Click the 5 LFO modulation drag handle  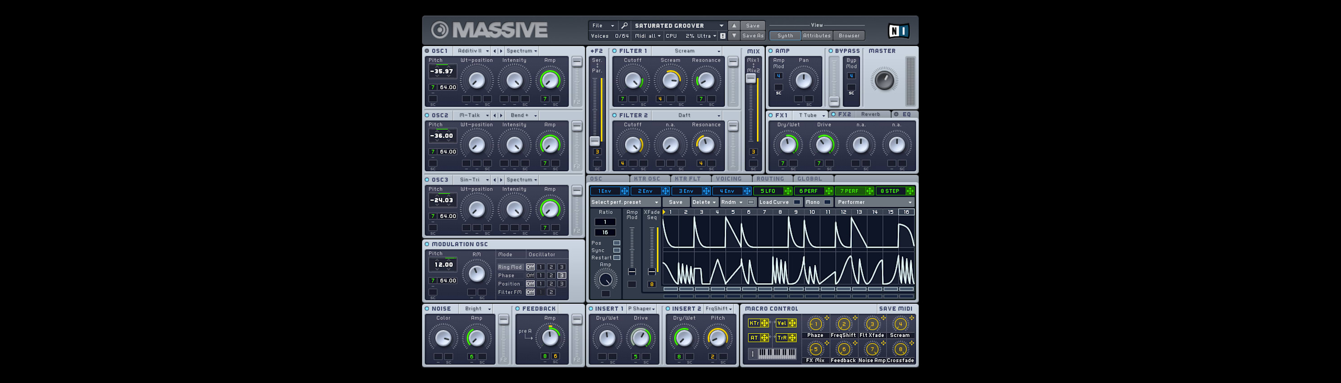click(x=788, y=191)
